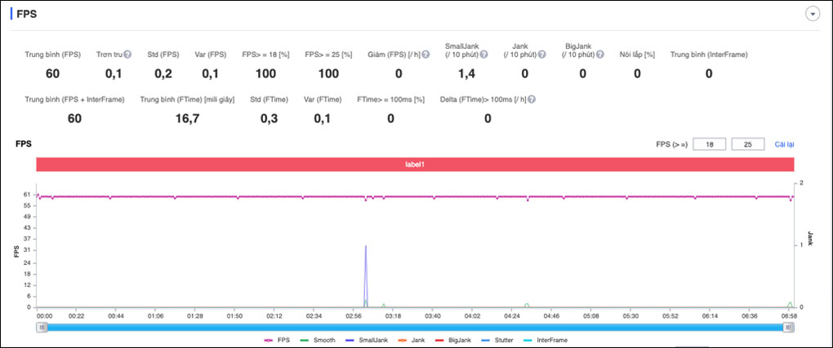Toggle the Smooth series in the legend
This screenshot has width=833, height=348.
[x=318, y=340]
